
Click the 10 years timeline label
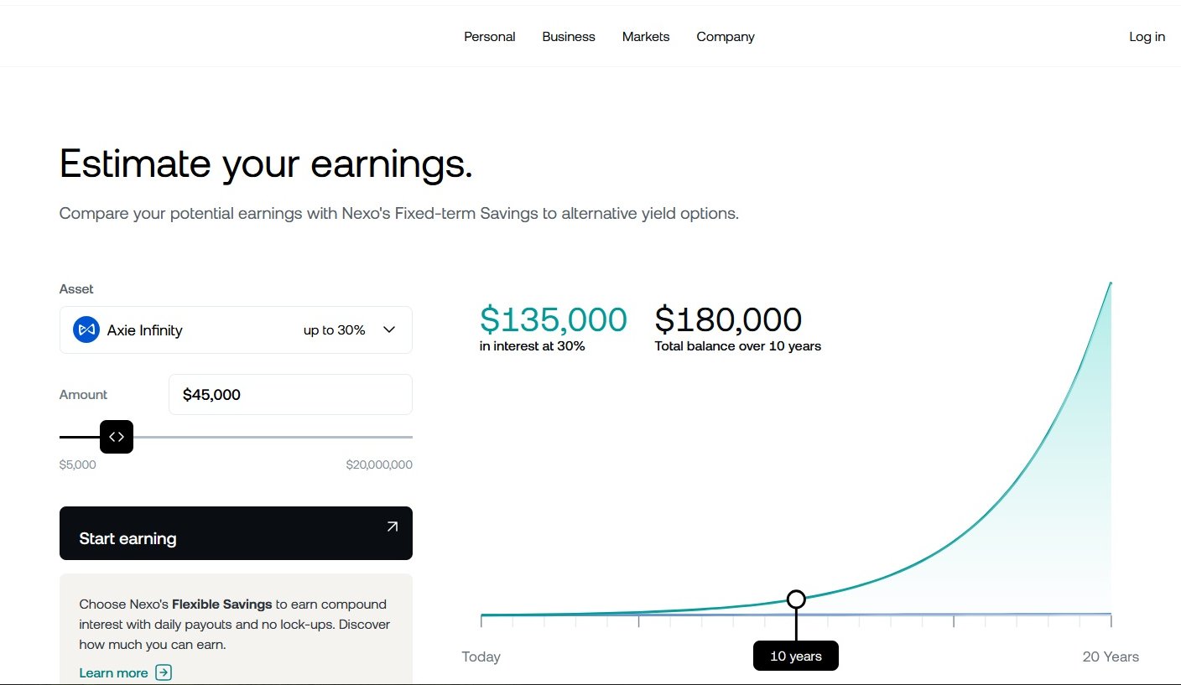796,656
